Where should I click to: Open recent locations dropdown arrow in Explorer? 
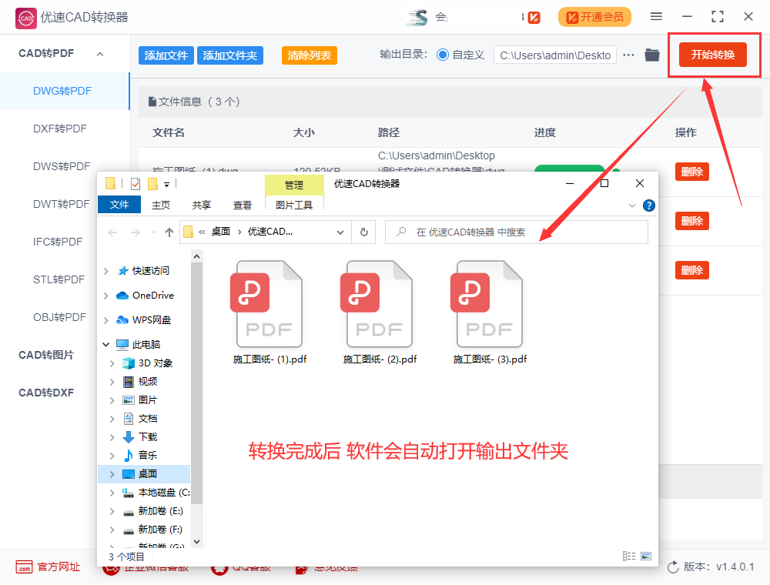tap(154, 232)
